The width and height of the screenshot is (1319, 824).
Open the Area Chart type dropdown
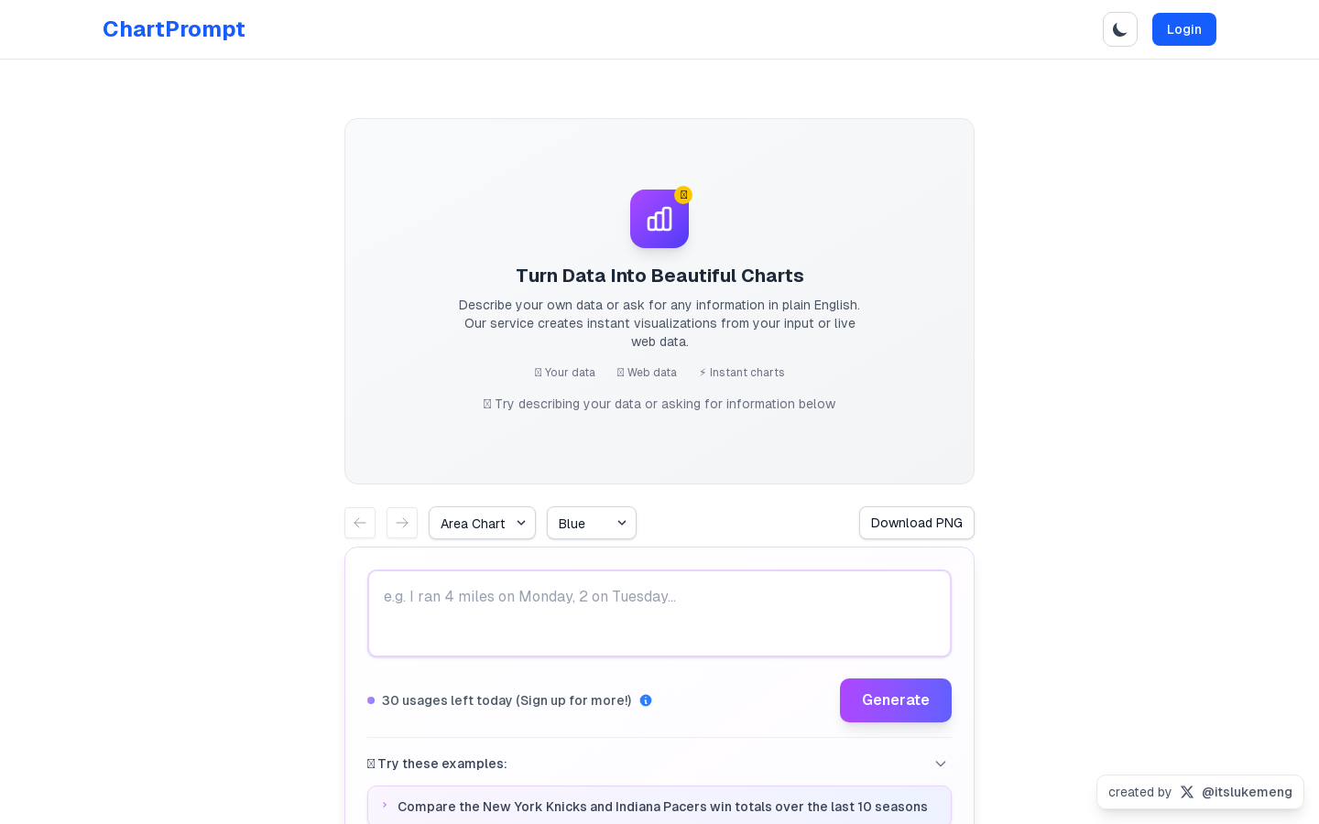tap(482, 523)
